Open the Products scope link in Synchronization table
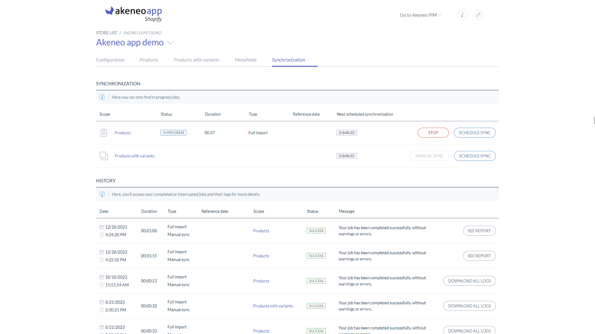595x334 pixels. 123,133
